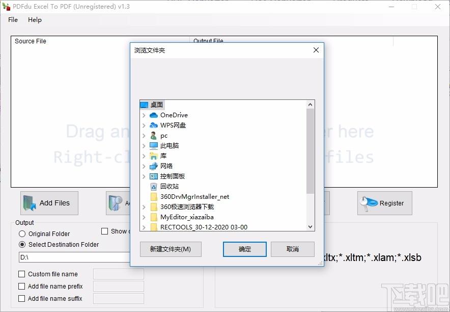Click the MyEditor_xiazaiba folder icon
The image size is (450, 312).
tap(154, 217)
